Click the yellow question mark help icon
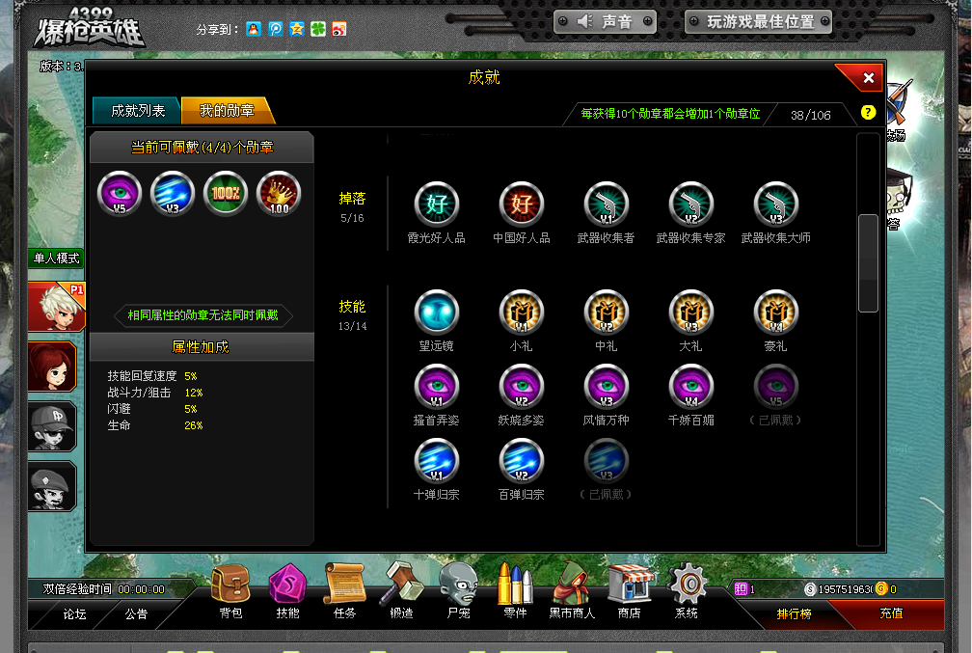 coord(868,112)
